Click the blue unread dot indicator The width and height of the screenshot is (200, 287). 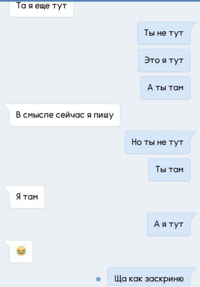tap(98, 279)
